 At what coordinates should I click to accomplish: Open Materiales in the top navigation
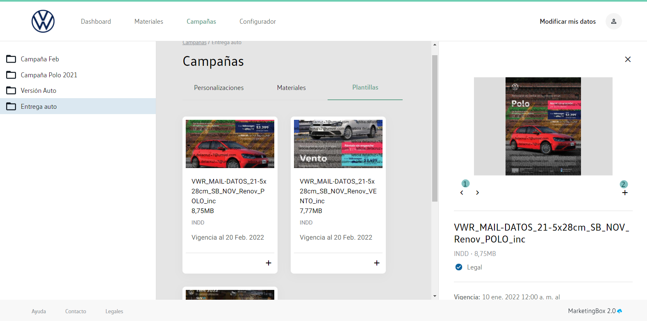(149, 21)
